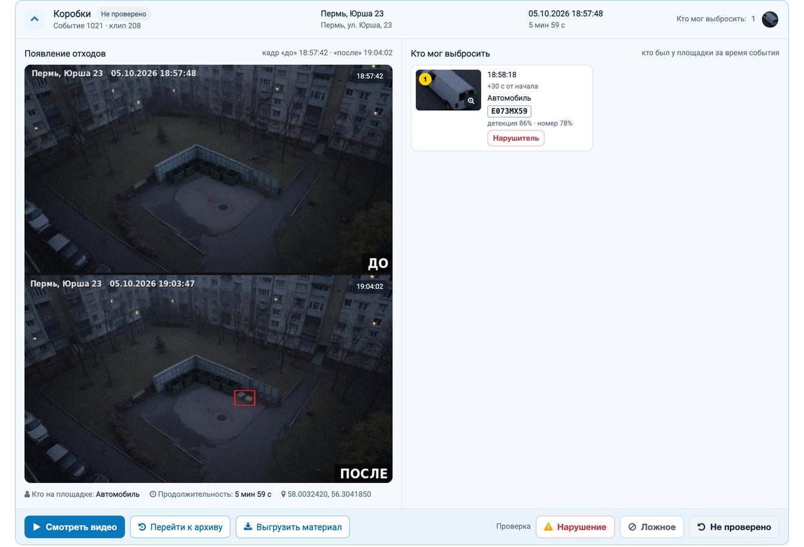
Task: Click the pin icon beside the coordinates
Action: click(x=283, y=495)
